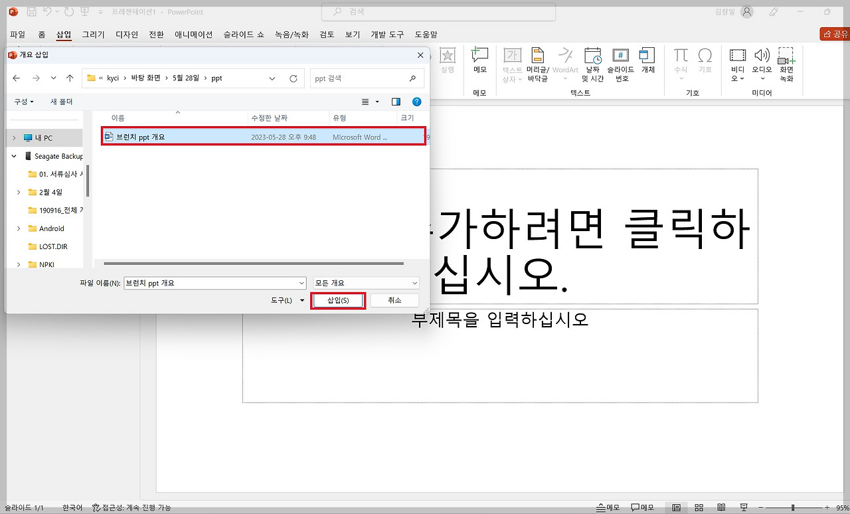850x514 pixels.
Task: Go forward with dialog's right arrow
Action: click(36, 78)
